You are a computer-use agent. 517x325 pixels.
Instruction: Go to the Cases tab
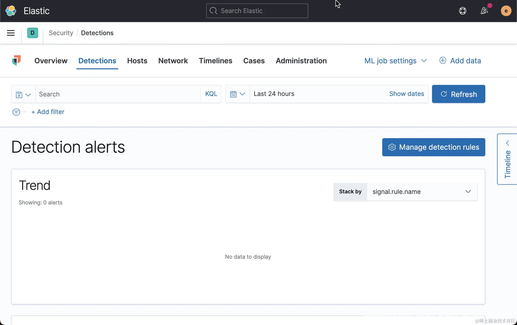point(254,61)
